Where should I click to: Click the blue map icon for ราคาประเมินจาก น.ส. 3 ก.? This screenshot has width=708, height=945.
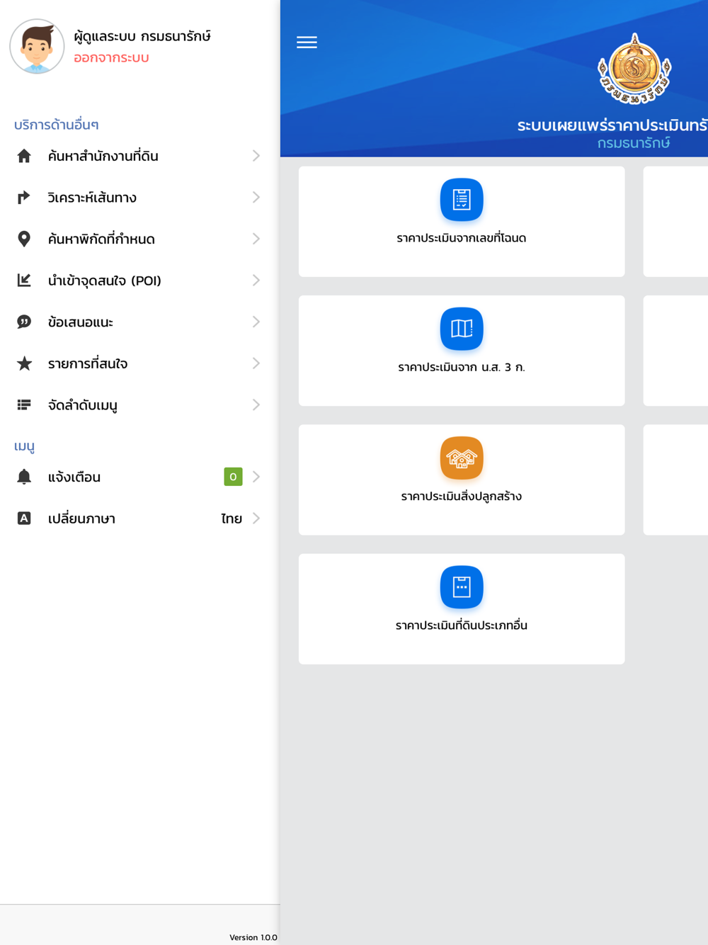point(462,329)
